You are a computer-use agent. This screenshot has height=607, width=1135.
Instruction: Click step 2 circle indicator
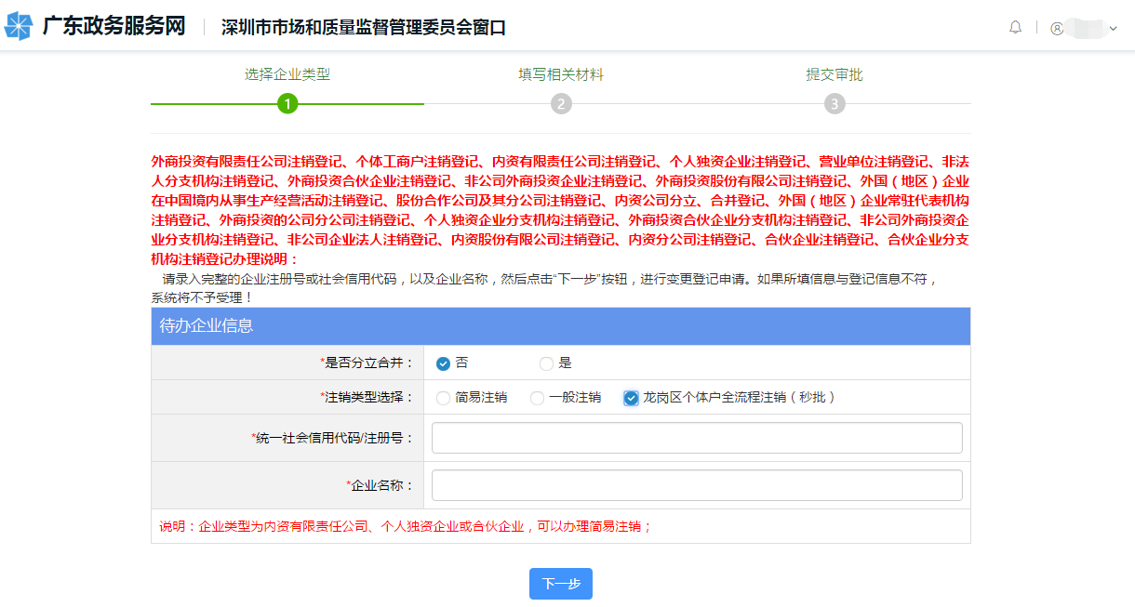[x=561, y=104]
